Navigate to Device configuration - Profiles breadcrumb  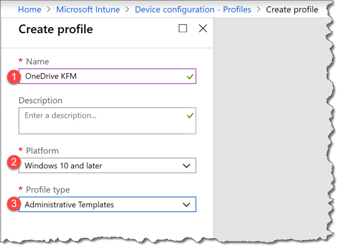193,9
